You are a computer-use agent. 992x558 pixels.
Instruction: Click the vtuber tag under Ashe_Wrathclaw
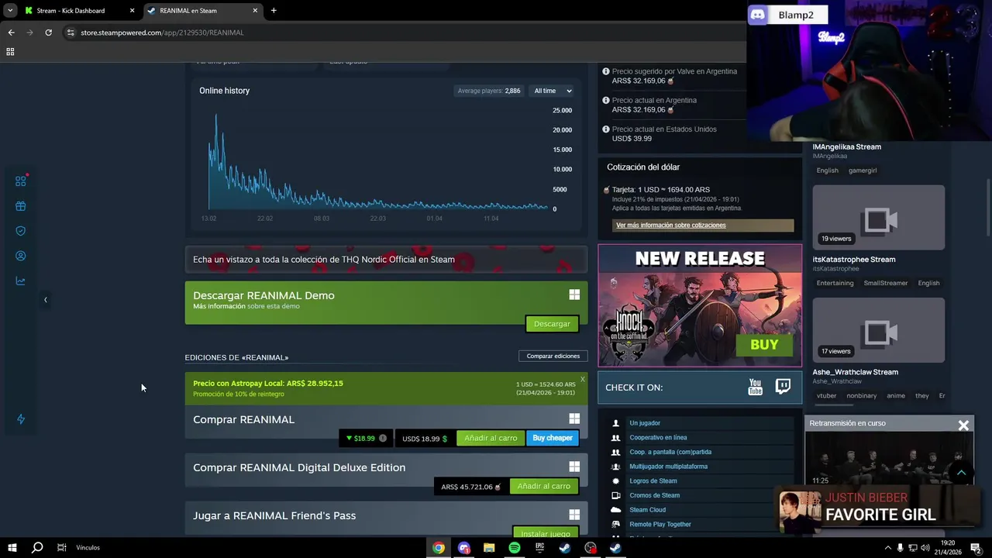coord(827,396)
